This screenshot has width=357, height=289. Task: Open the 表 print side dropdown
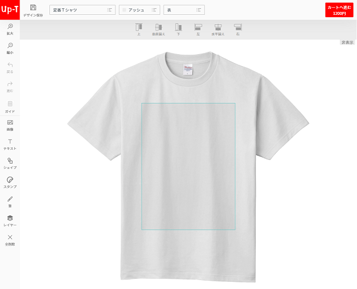click(x=184, y=10)
